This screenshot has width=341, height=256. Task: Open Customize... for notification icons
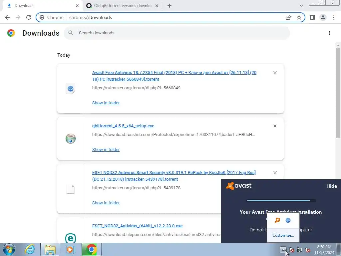click(x=283, y=235)
